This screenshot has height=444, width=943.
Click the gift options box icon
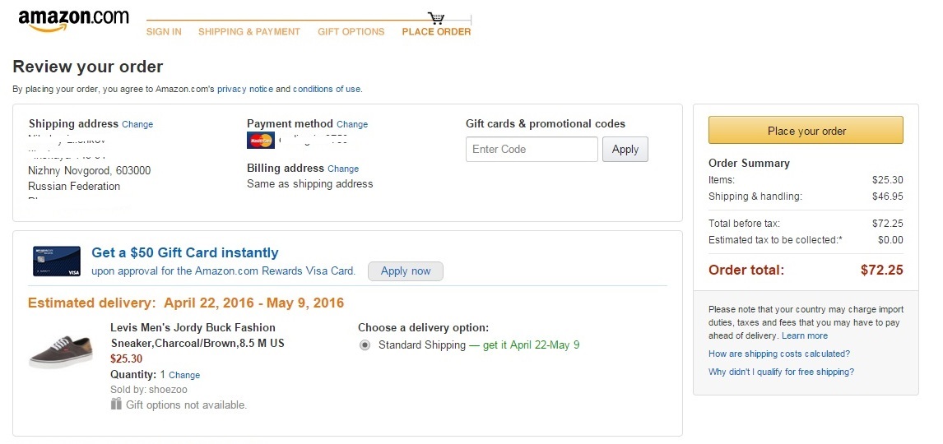tap(116, 404)
